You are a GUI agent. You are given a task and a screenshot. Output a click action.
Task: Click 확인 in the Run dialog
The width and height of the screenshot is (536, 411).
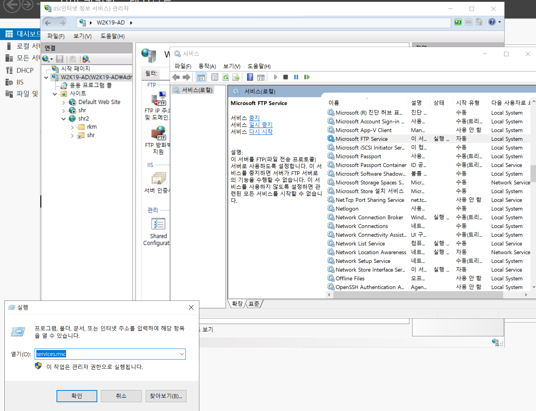(x=77, y=396)
